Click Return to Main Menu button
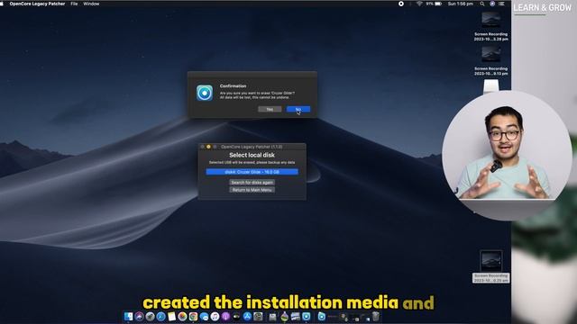The height and width of the screenshot is (324, 577). (252, 190)
